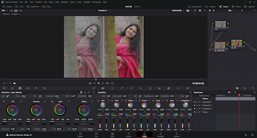
Task: Open the viewer zoom percentage dropdown
Action: [x=5, y=11]
